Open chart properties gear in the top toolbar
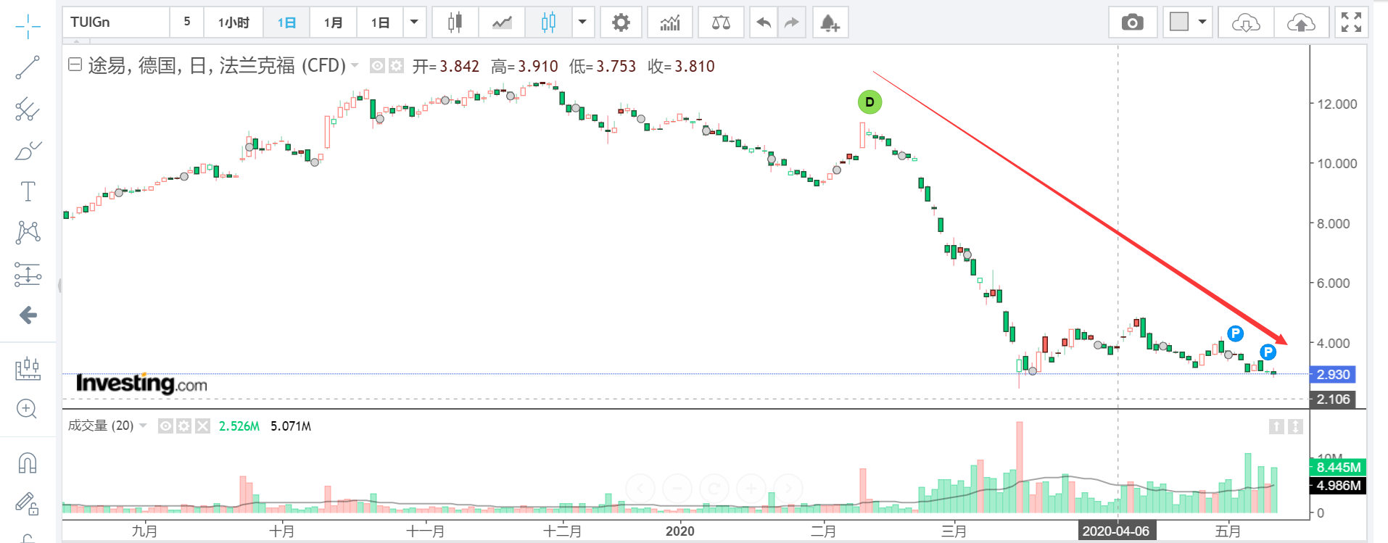This screenshot has height=543, width=1388. (x=621, y=22)
